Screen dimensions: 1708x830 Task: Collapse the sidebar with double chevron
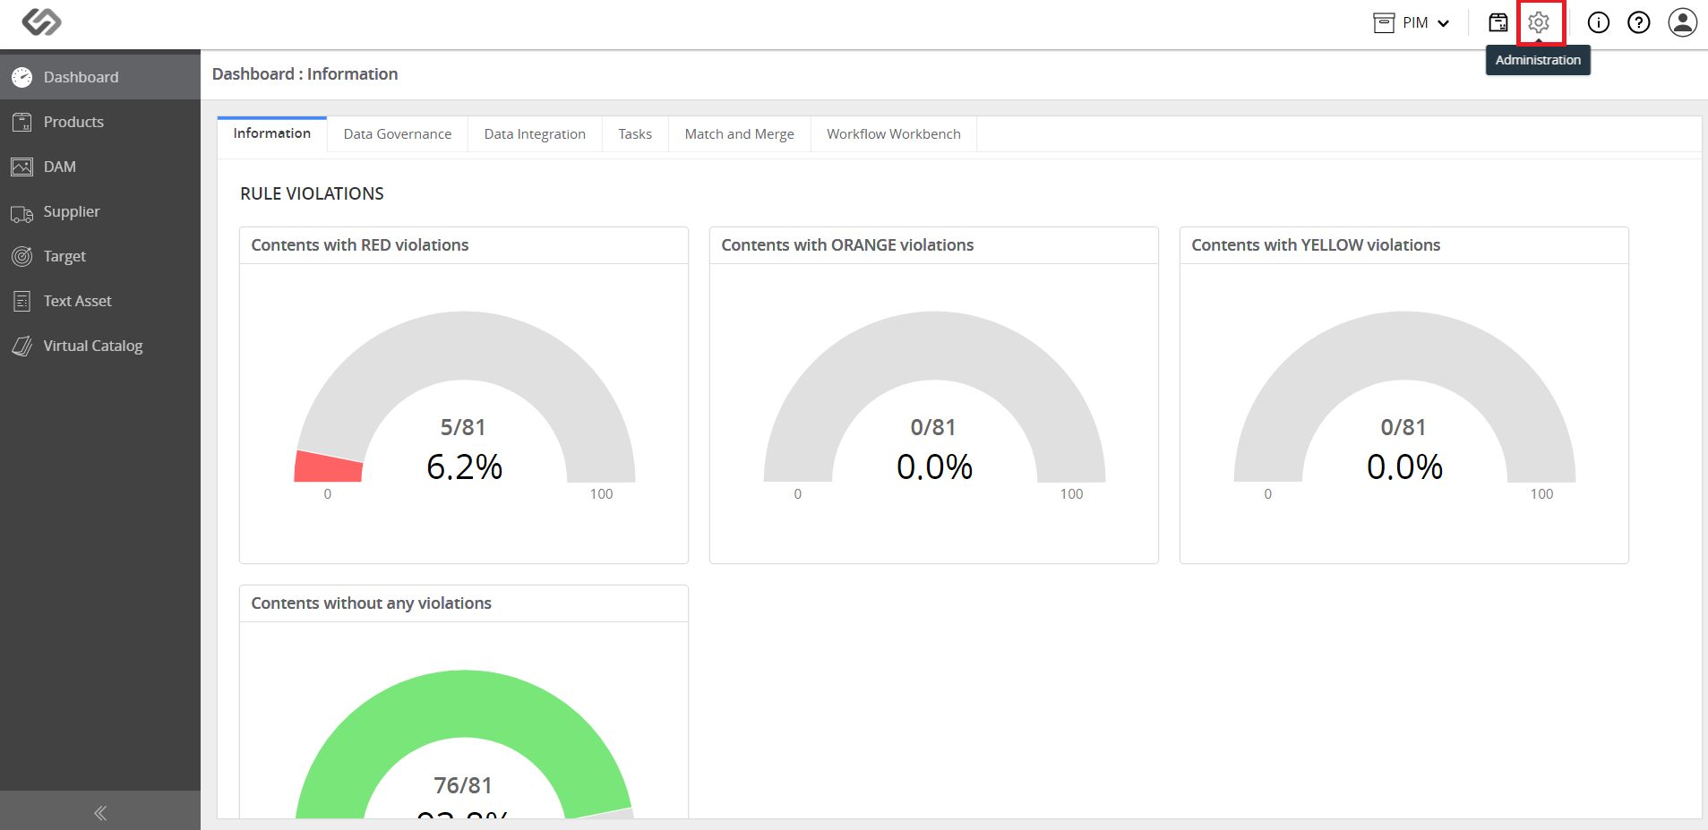(100, 812)
